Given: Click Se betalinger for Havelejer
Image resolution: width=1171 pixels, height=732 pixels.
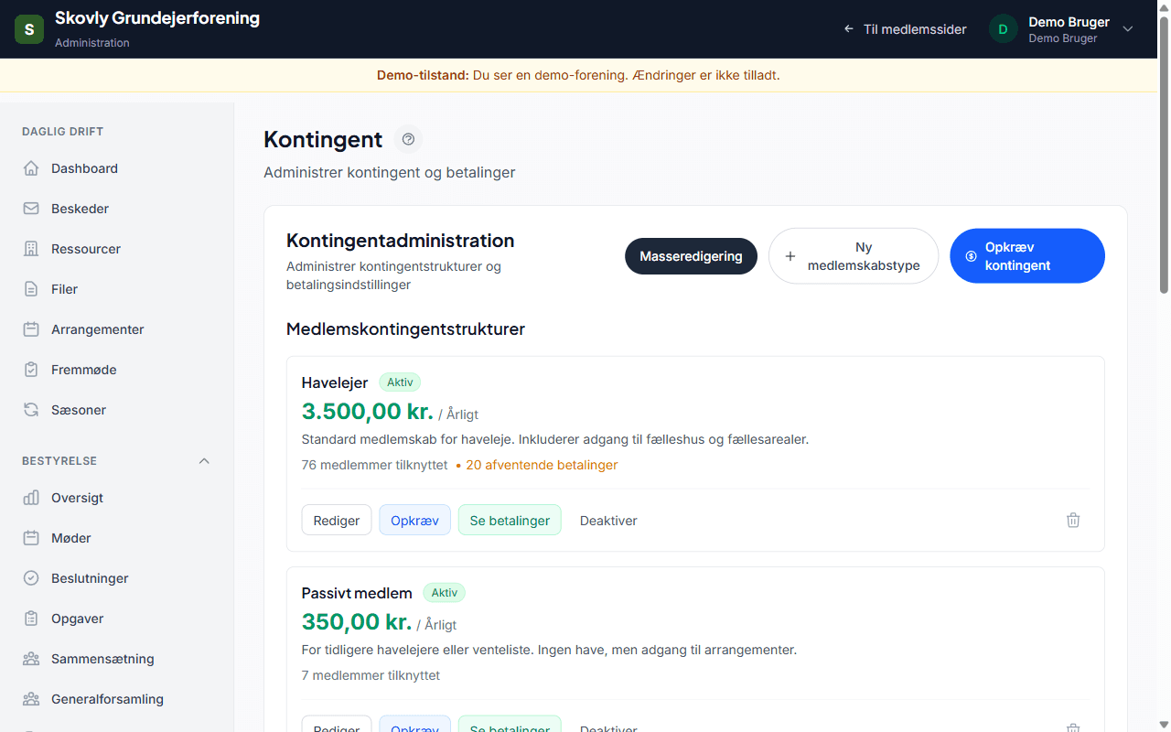Looking at the screenshot, I should pyautogui.click(x=510, y=520).
